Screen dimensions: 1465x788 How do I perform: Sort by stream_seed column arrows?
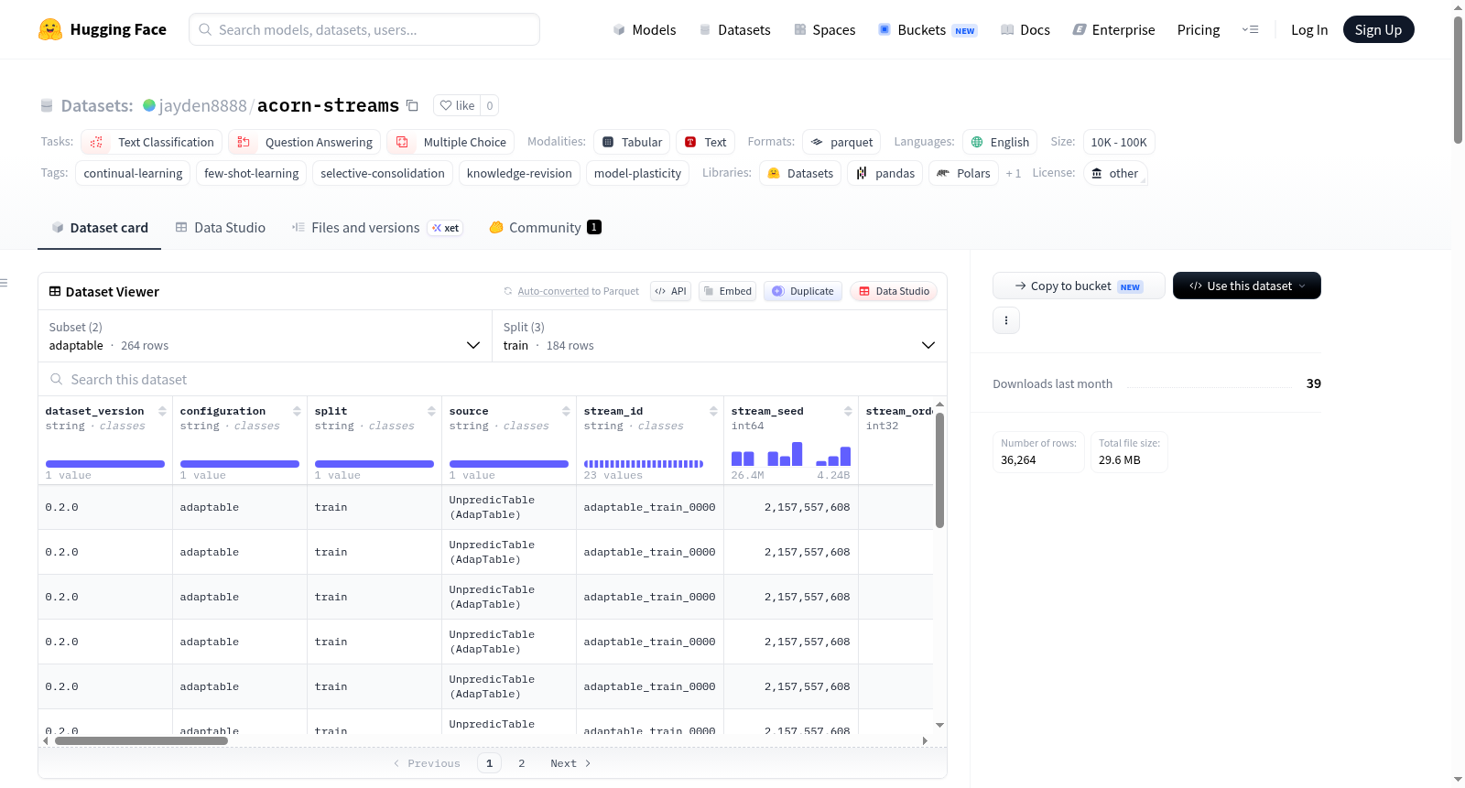pos(848,411)
